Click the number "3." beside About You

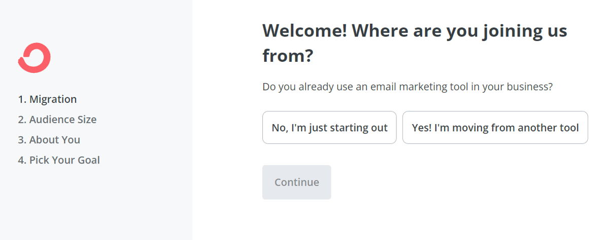click(x=22, y=140)
